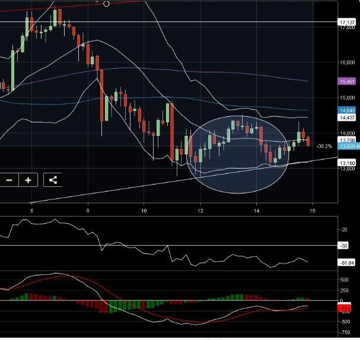The width and height of the screenshot is (360, 340).
Task: Click the -750 MACD axis label
Action: (x=344, y=332)
